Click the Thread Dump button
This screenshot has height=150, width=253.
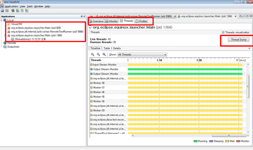click(238, 40)
